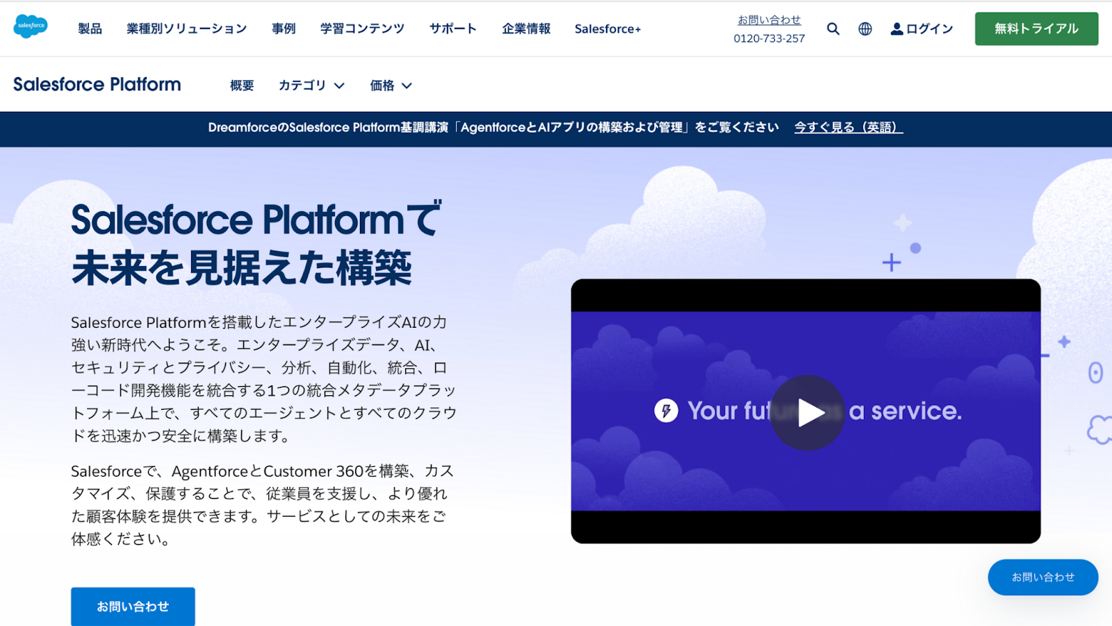
Task: Open the 事例 menu
Action: tap(284, 28)
